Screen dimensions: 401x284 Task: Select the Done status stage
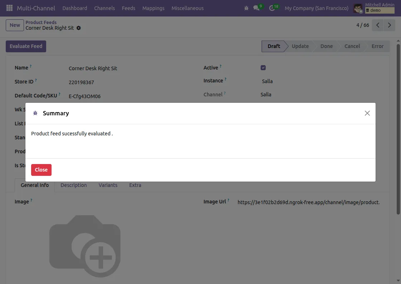pyautogui.click(x=327, y=46)
